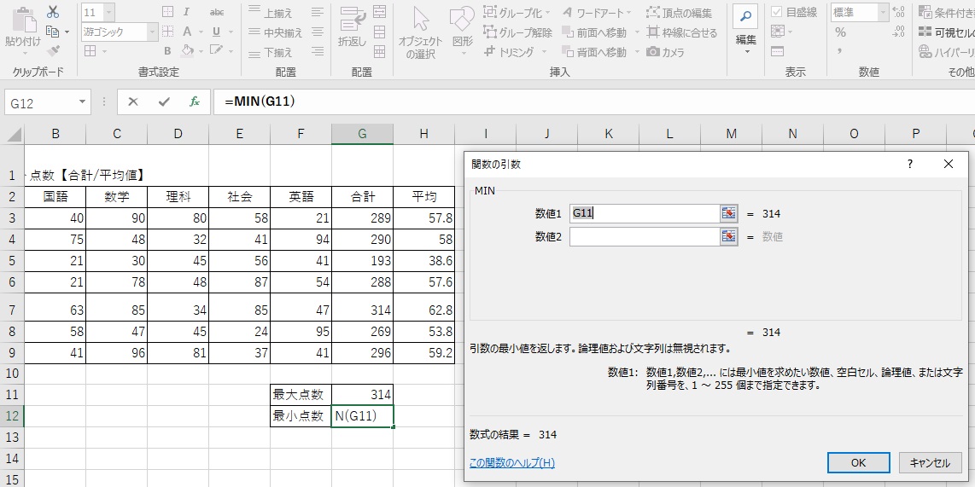Click 背面へ移動 send backward
This screenshot has width=975, height=487.
(x=594, y=52)
